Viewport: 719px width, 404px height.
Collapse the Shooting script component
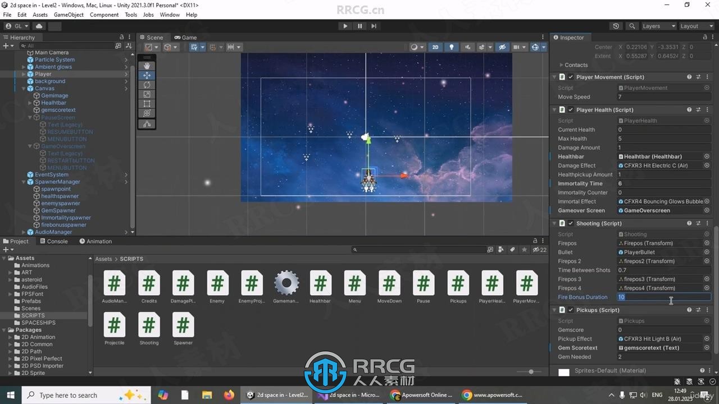[x=554, y=223]
